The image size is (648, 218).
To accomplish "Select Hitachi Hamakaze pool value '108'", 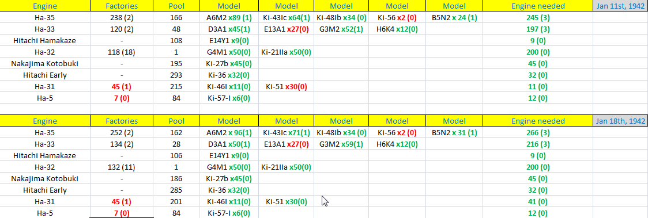I will click(x=176, y=41).
